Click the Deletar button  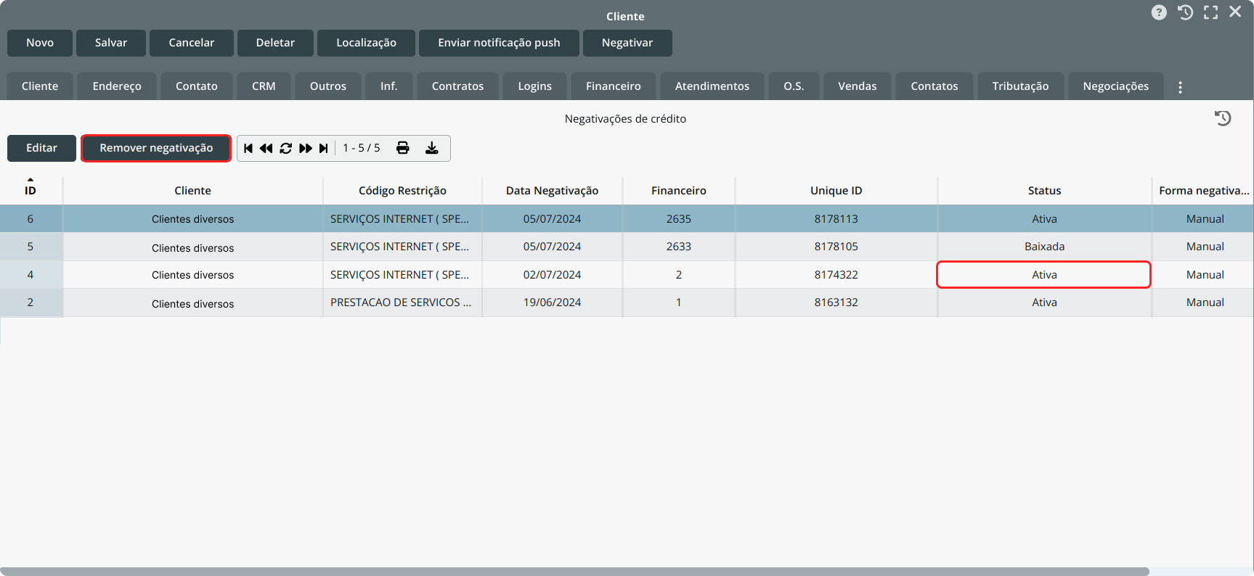pyautogui.click(x=275, y=43)
